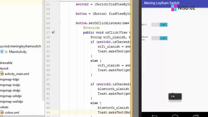Toggle the Wi-Fi switch in emulator
This screenshot has width=208, height=117.
[160, 25]
